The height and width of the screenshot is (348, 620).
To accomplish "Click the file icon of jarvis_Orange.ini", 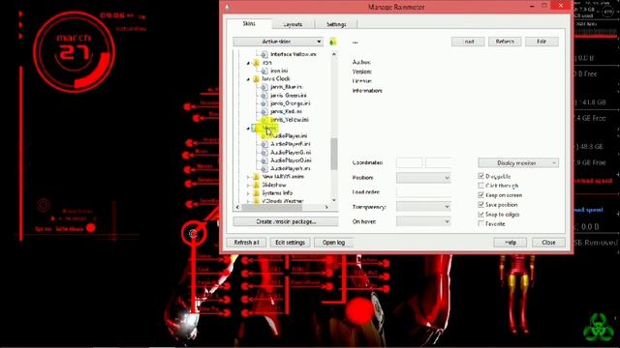I will coord(264,103).
